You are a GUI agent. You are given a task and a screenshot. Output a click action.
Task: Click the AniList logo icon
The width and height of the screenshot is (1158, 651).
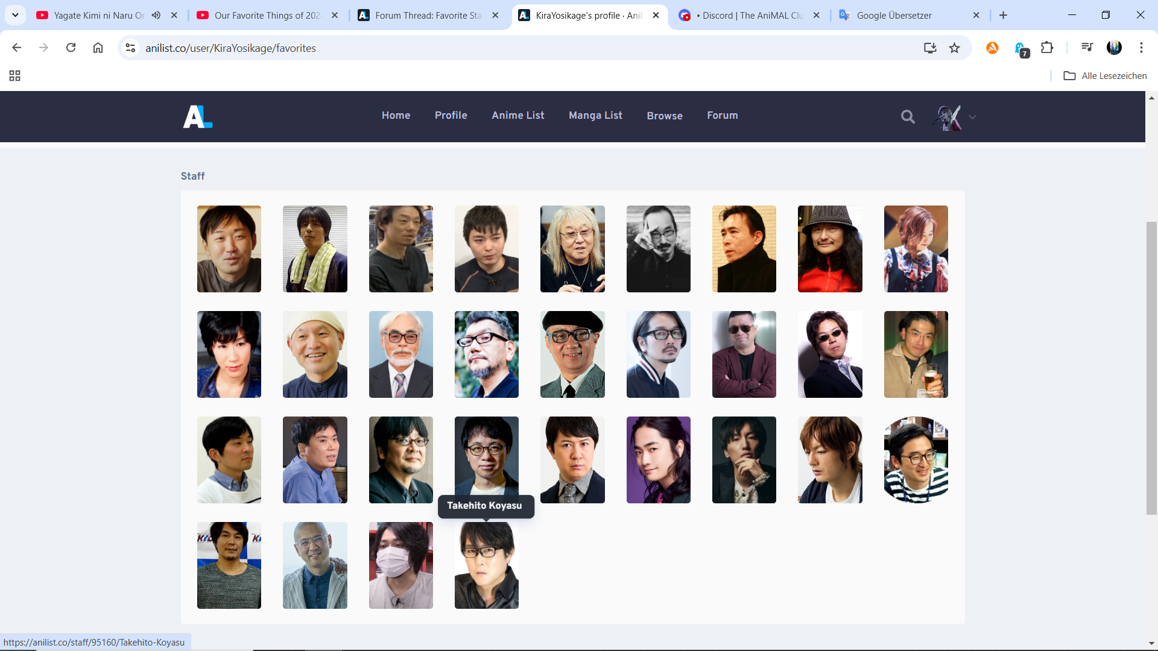[198, 116]
